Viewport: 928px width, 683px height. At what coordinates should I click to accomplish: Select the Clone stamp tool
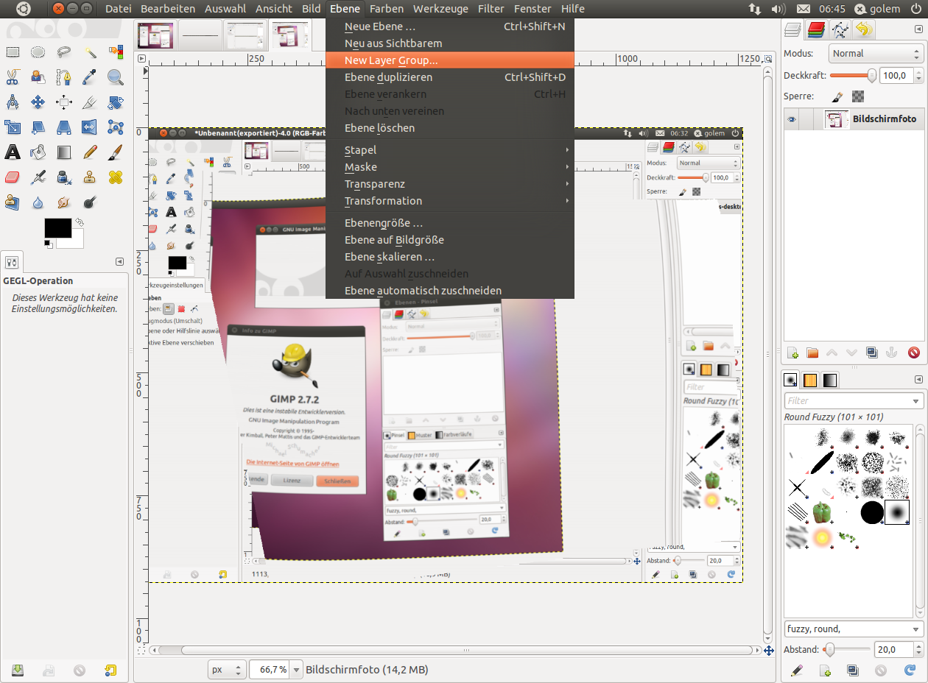88,177
